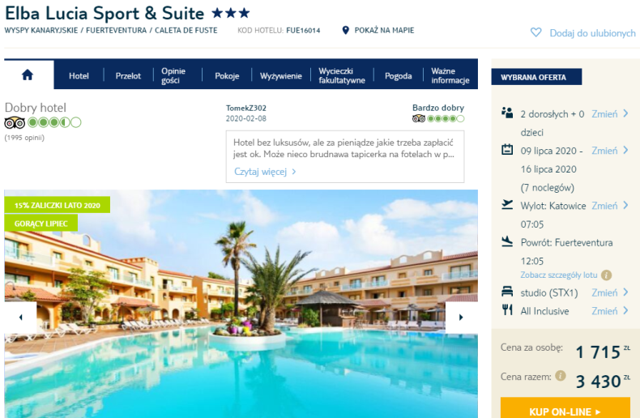Click the TripAdvisor owl logo under Dobry hotel
Screen dimensions: 640x418
click(x=15, y=122)
